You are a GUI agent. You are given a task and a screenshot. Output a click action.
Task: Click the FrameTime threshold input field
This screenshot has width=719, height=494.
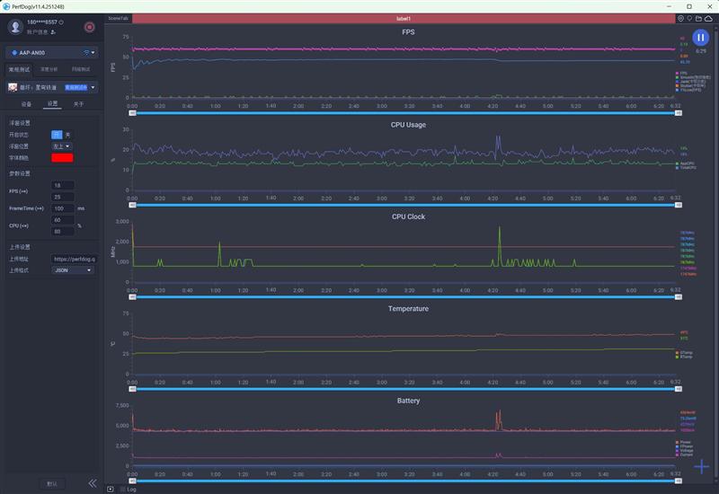point(63,207)
